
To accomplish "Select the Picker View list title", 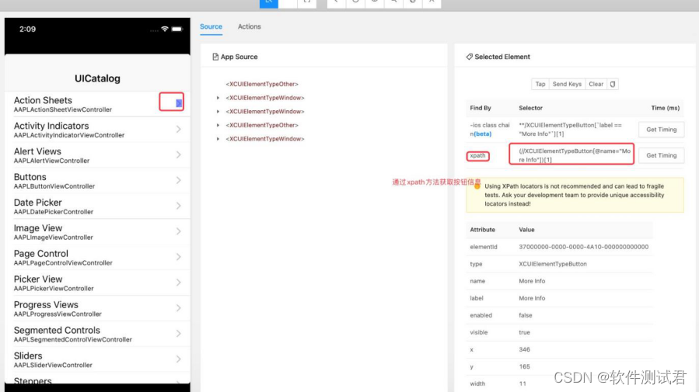I will click(x=38, y=279).
